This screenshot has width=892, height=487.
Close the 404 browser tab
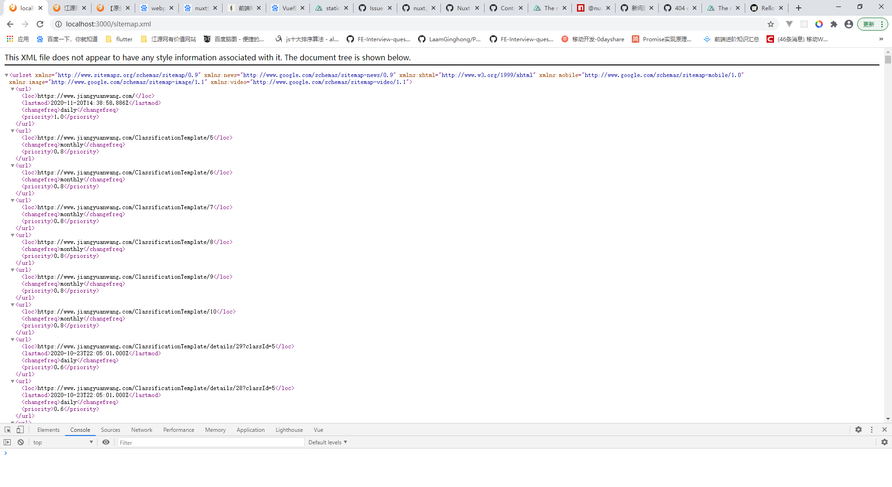pos(695,8)
